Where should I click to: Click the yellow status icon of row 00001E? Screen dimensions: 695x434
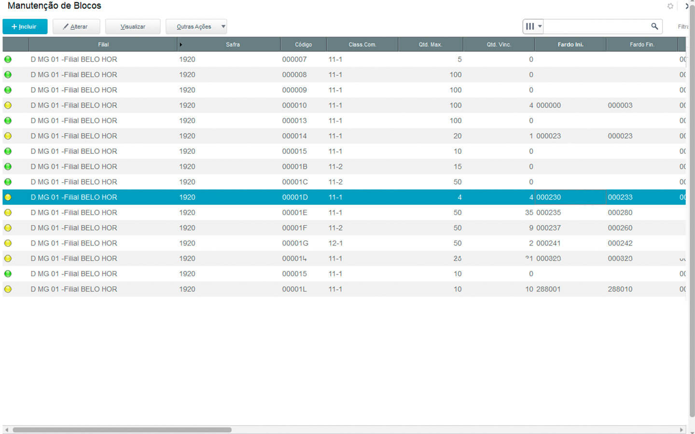[8, 213]
